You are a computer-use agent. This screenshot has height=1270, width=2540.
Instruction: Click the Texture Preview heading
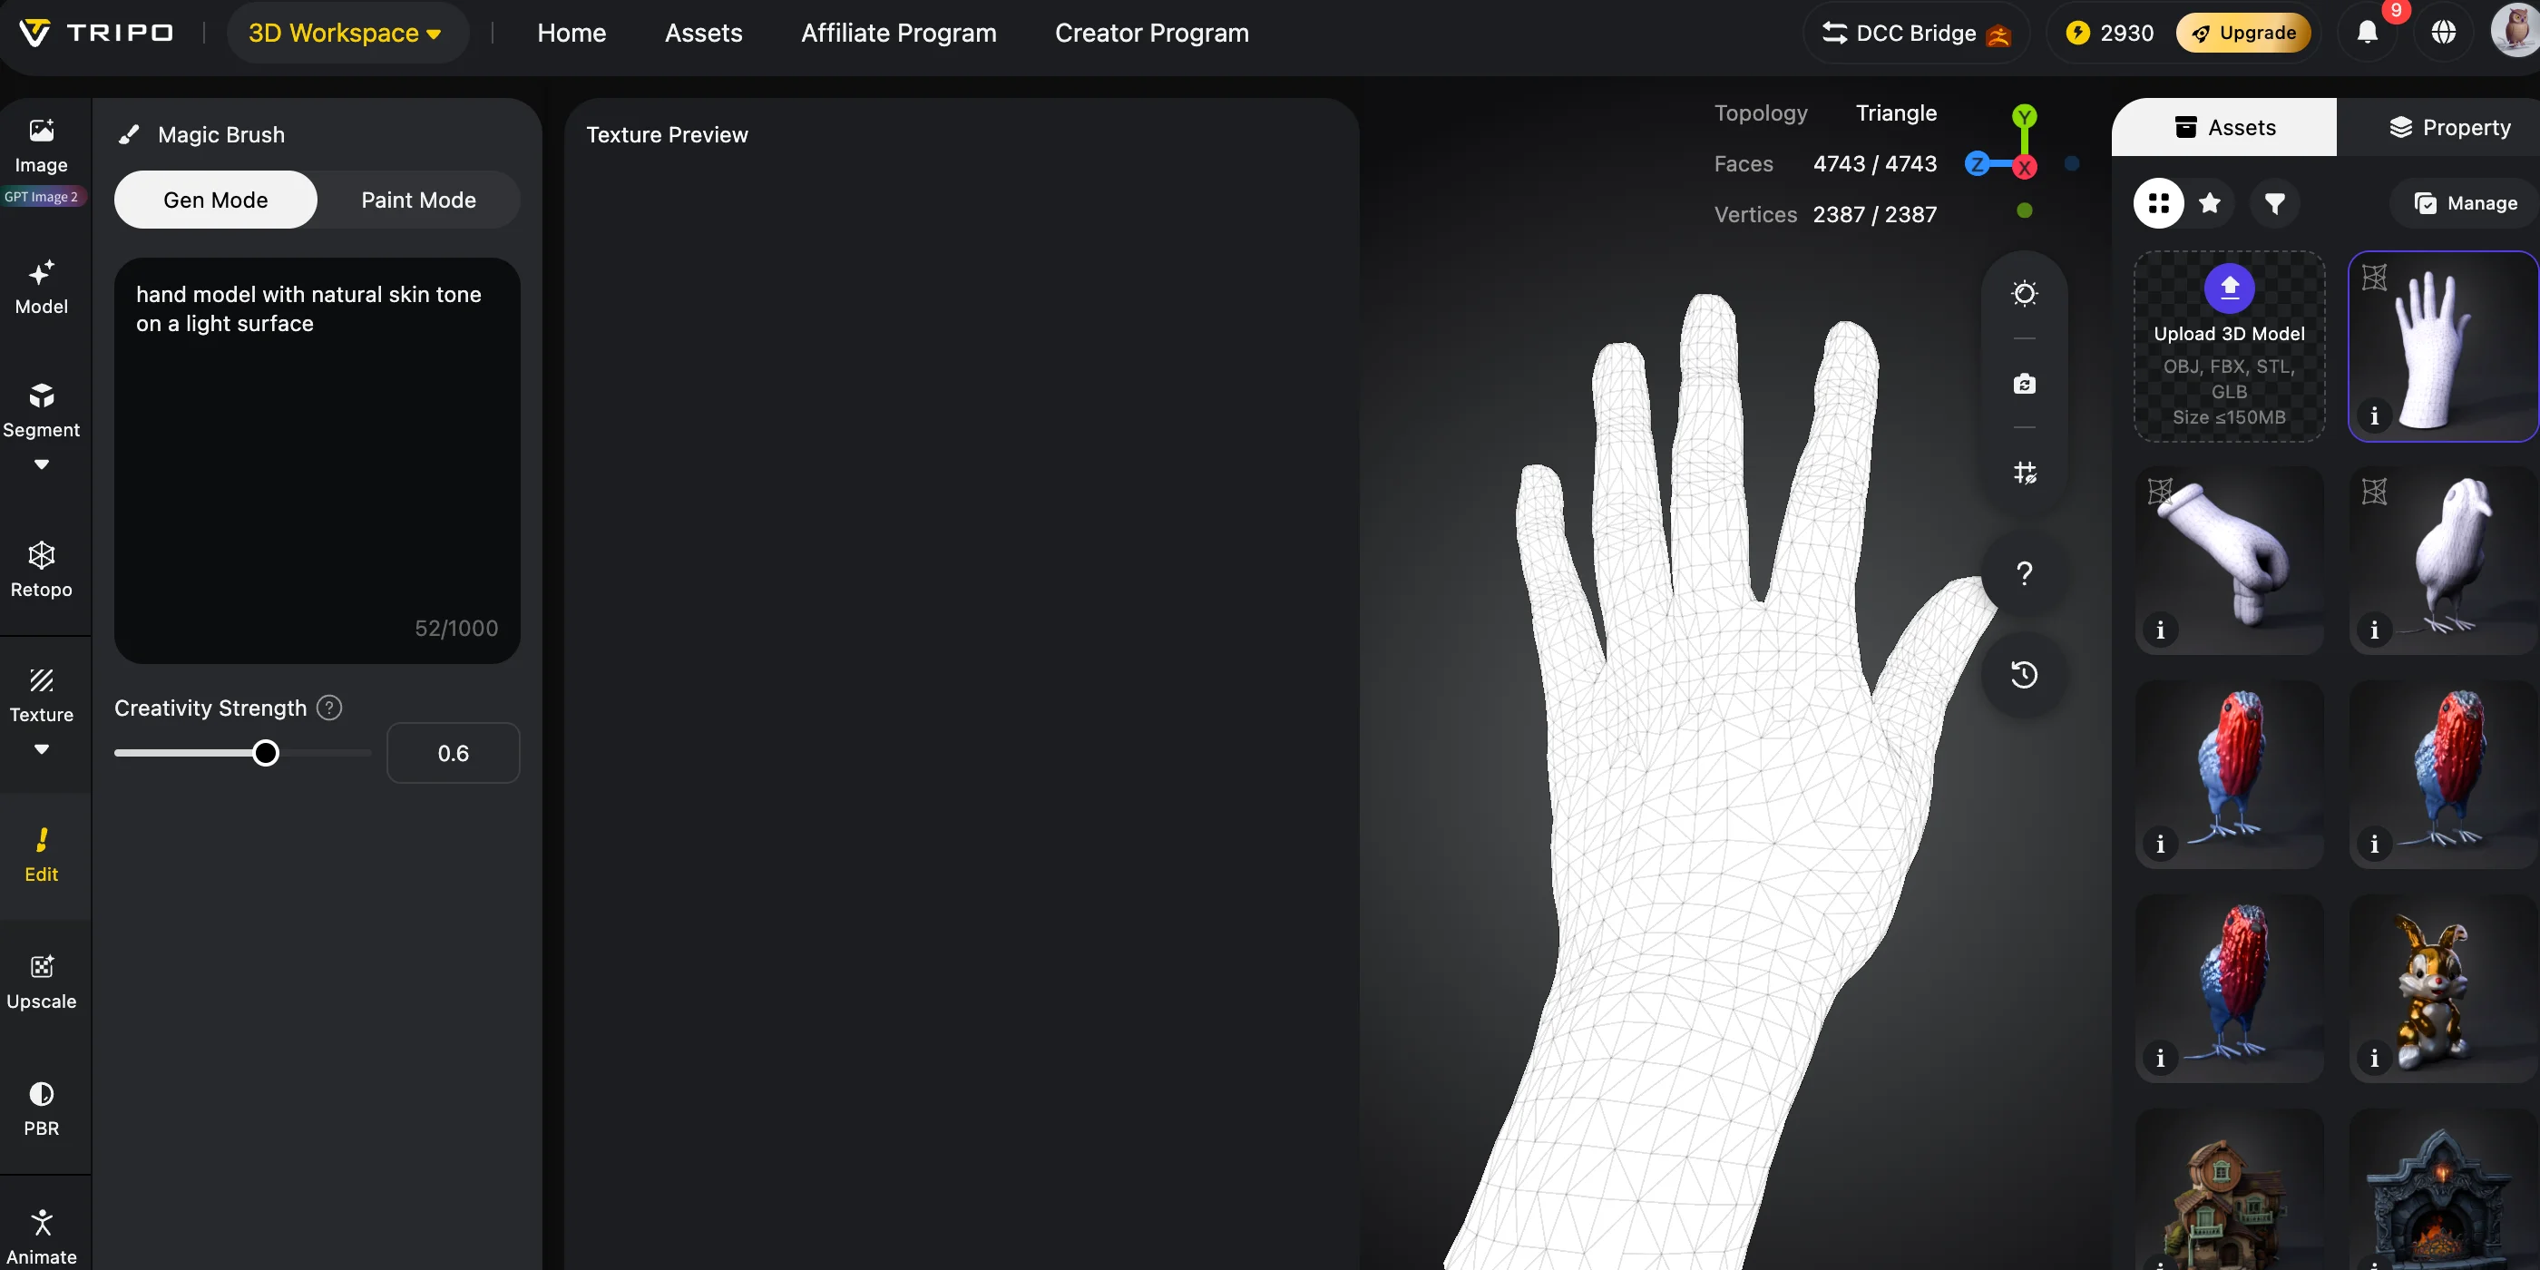pos(667,135)
